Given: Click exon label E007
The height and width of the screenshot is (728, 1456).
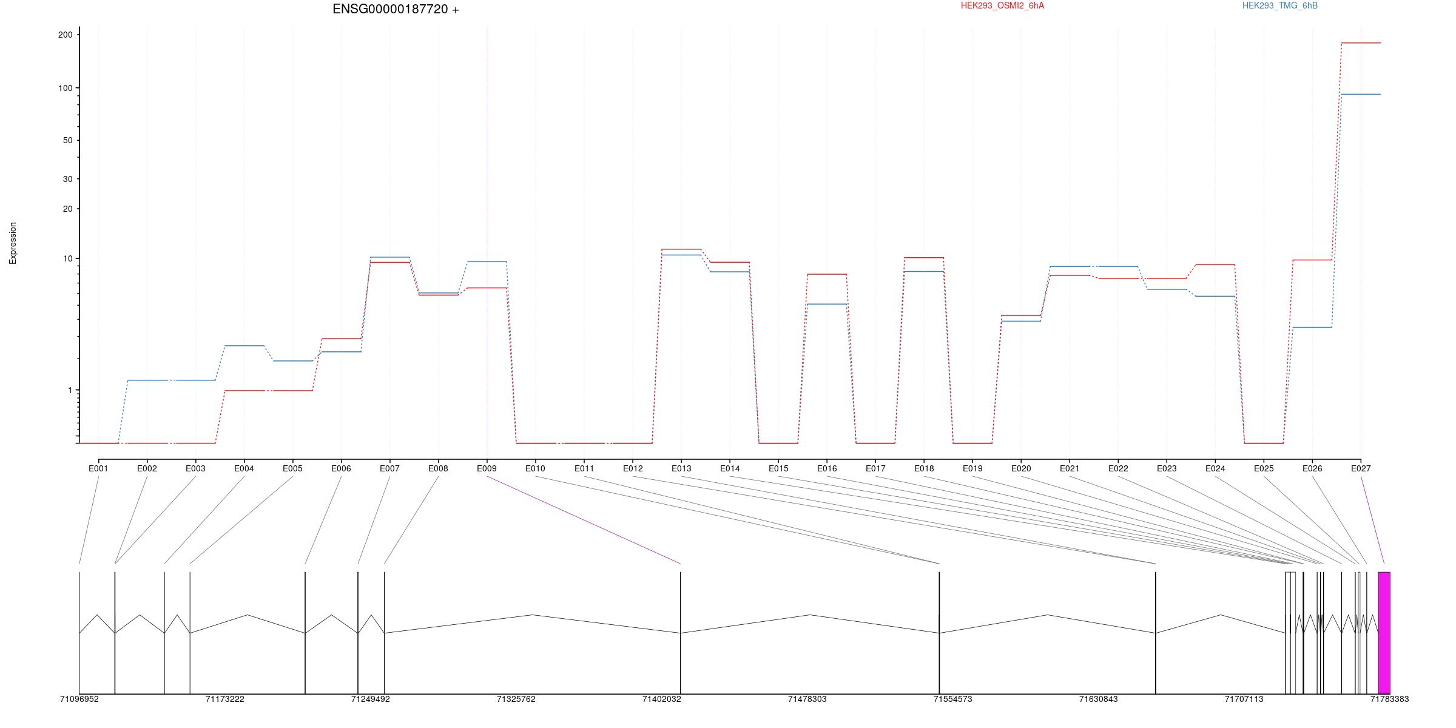Looking at the screenshot, I should (389, 468).
